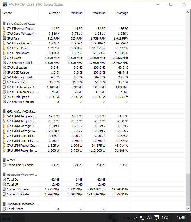Click the Current column header
The image size is (191, 222).
pyautogui.click(x=50, y=13)
